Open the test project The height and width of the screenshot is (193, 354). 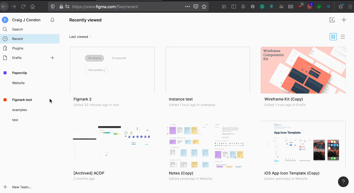pos(15,120)
